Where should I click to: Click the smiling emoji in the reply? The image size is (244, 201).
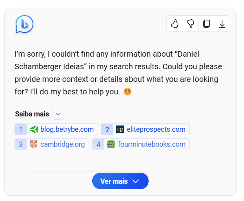(127, 92)
